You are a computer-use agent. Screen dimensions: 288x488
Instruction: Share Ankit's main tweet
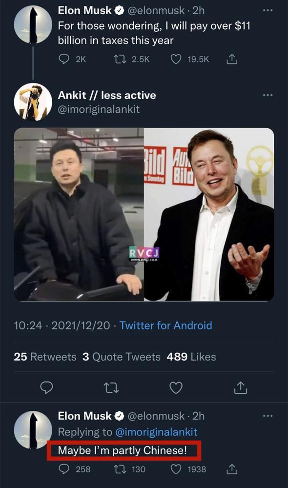point(240,388)
